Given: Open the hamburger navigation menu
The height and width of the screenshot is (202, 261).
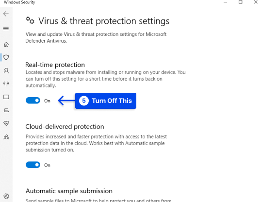Looking at the screenshot, I should (6, 29).
